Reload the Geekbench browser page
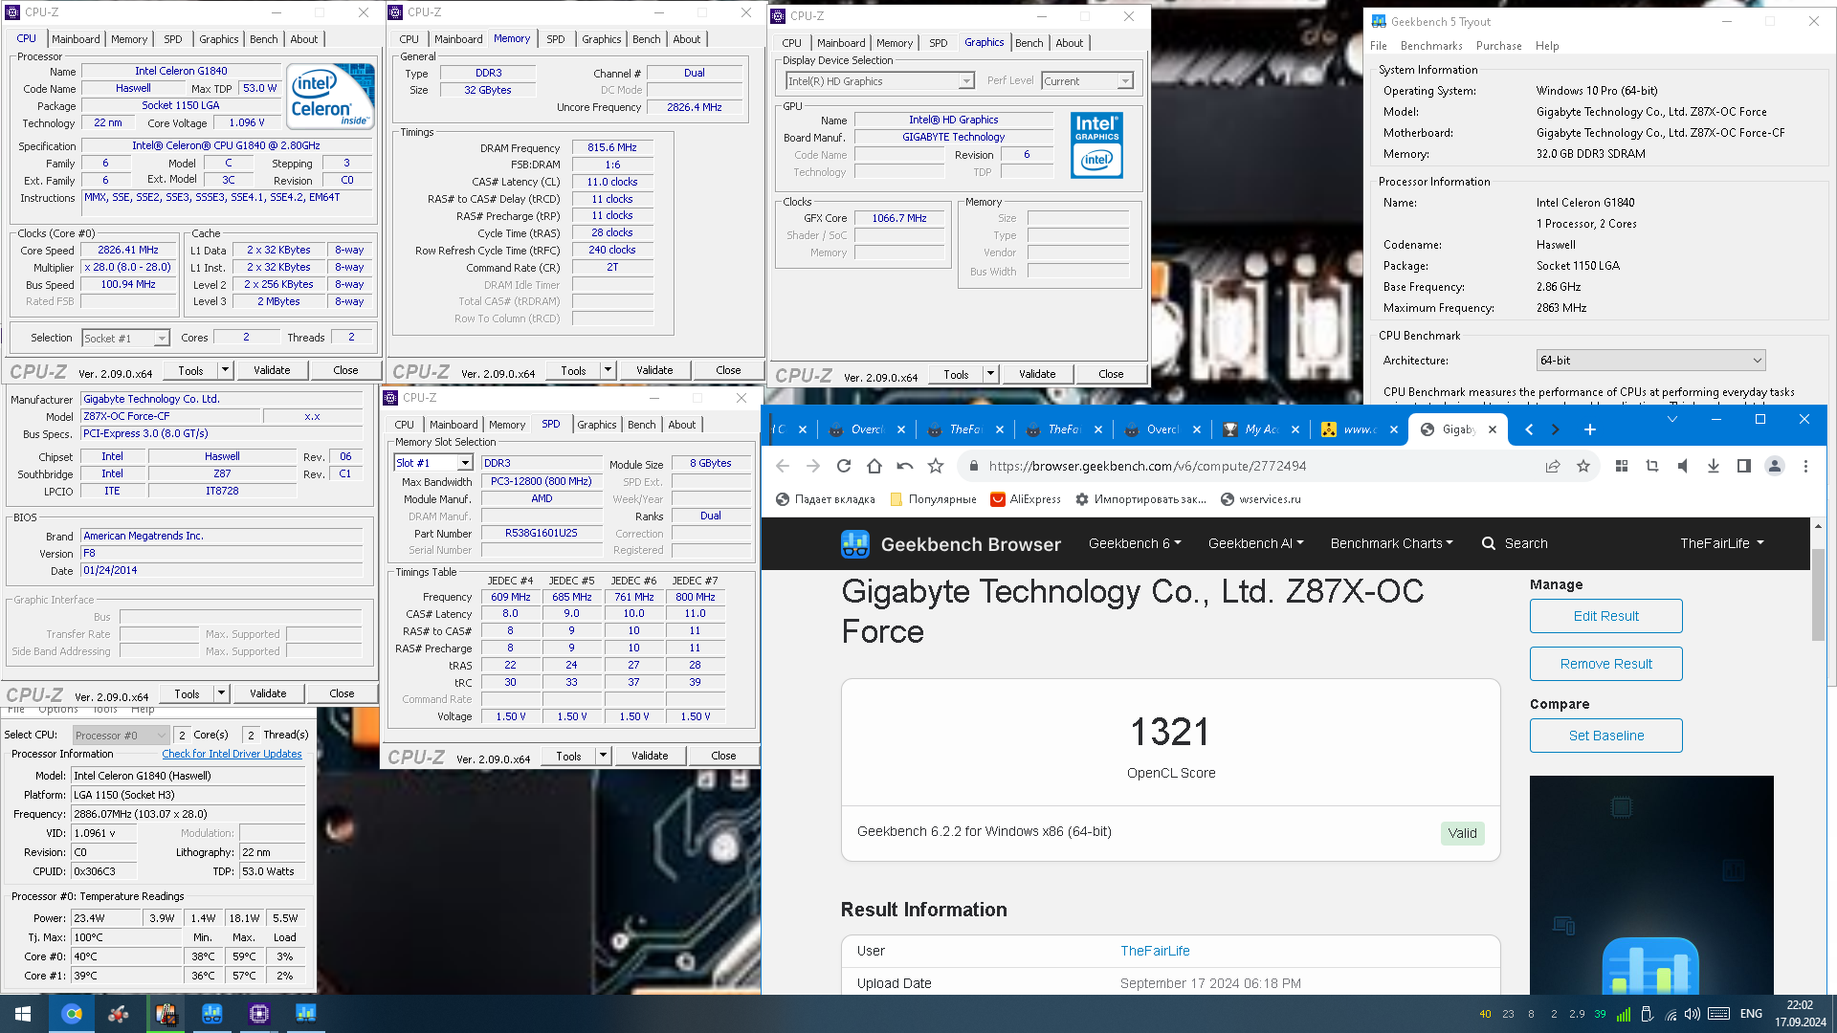Screen dimensions: 1837x1033 point(843,466)
